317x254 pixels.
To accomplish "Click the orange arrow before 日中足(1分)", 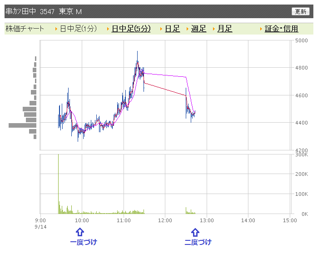I will tap(56, 29).
